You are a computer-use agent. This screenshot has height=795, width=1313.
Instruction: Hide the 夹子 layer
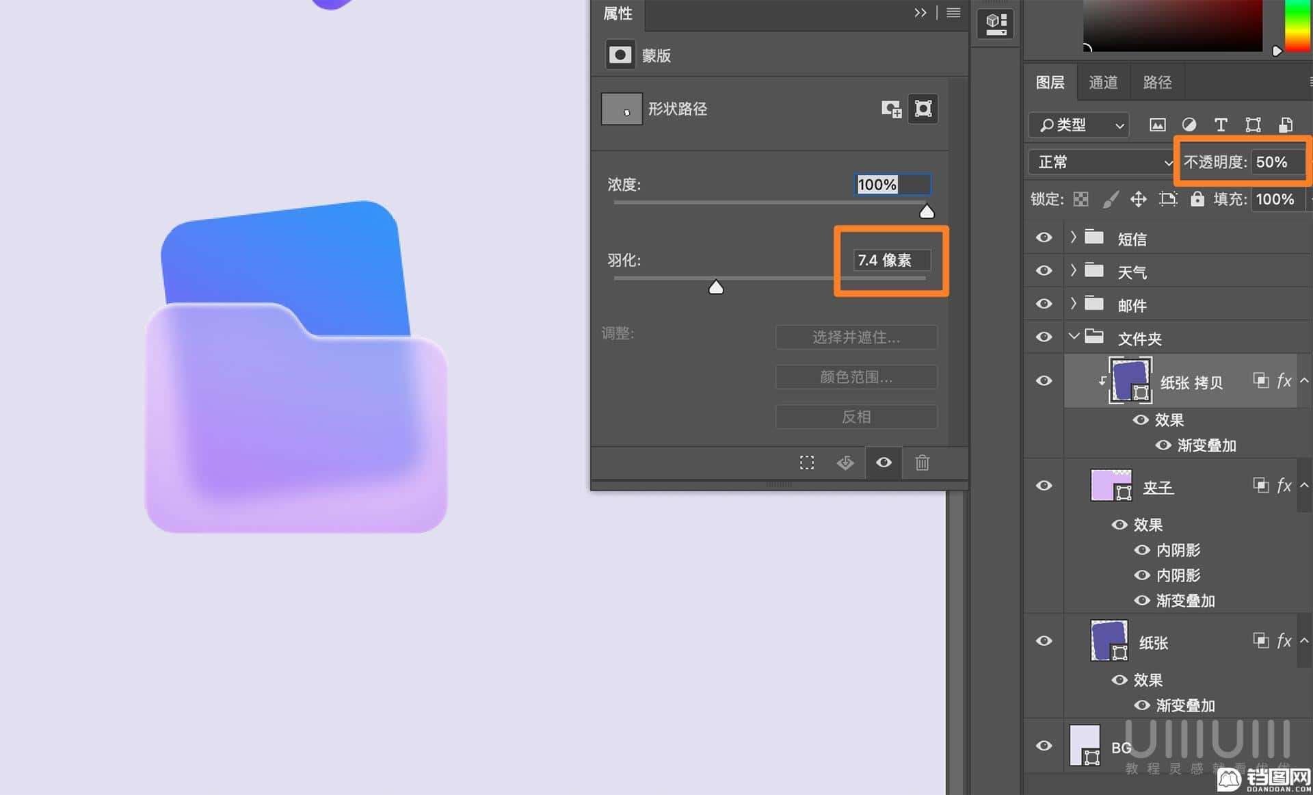pos(1044,486)
